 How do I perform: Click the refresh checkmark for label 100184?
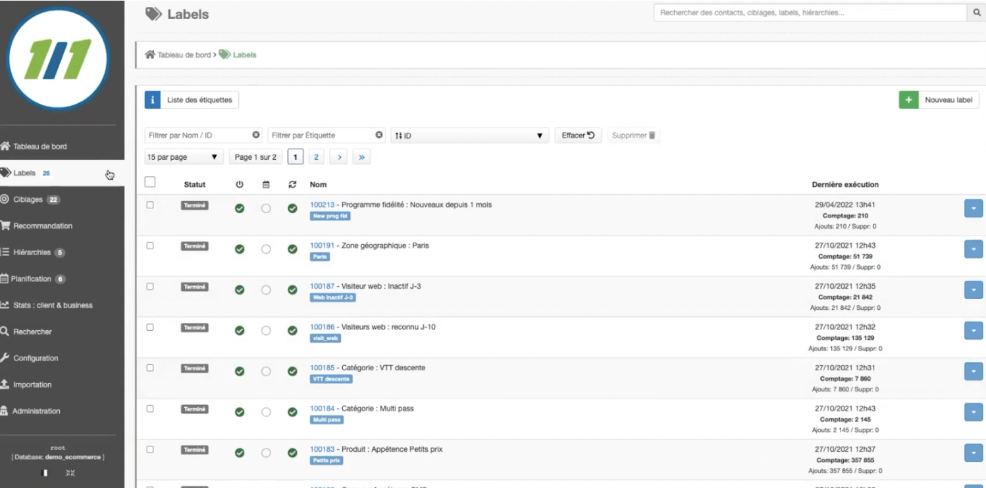(x=292, y=412)
